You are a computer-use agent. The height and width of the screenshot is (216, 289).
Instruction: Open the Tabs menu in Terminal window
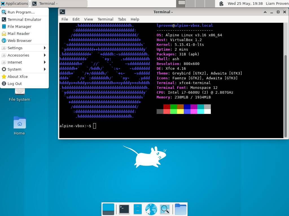122,19
